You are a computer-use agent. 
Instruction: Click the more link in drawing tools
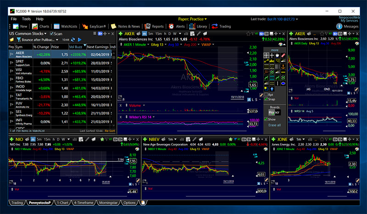pyautogui.click(x=274, y=50)
